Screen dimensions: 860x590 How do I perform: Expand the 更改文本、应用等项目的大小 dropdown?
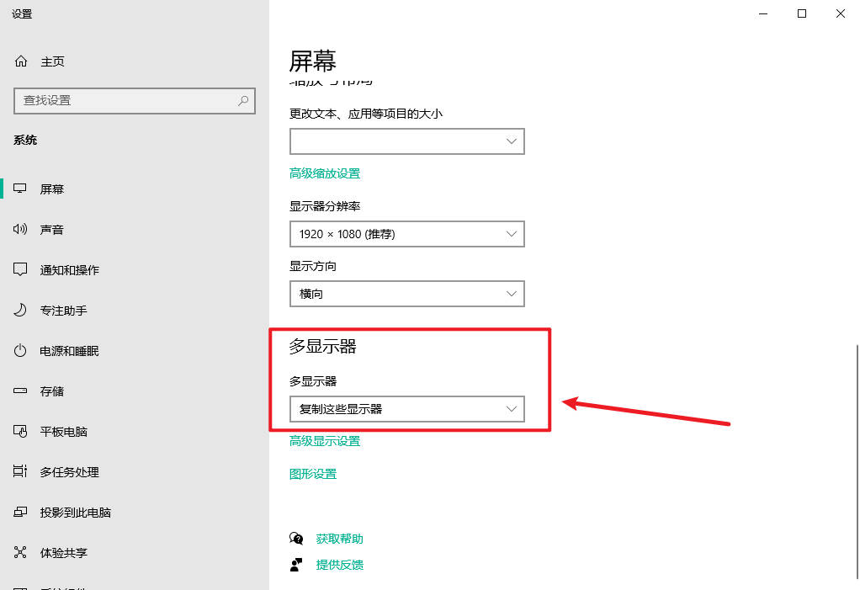tap(407, 141)
